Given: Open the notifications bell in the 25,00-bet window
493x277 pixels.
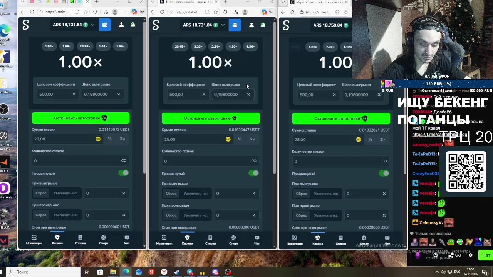Looking at the screenshot, I should (x=263, y=25).
